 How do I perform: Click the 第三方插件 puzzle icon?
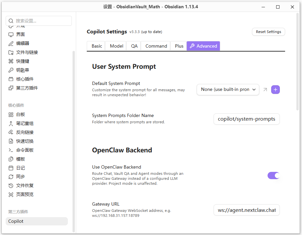[x=11, y=88]
